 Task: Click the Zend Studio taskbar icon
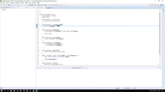click(37, 91)
